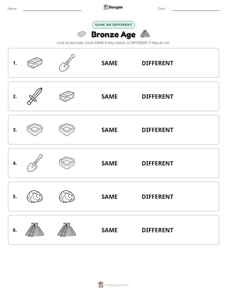Click the right pyramid icon in row 6
227x294 pixels.
tap(67, 230)
